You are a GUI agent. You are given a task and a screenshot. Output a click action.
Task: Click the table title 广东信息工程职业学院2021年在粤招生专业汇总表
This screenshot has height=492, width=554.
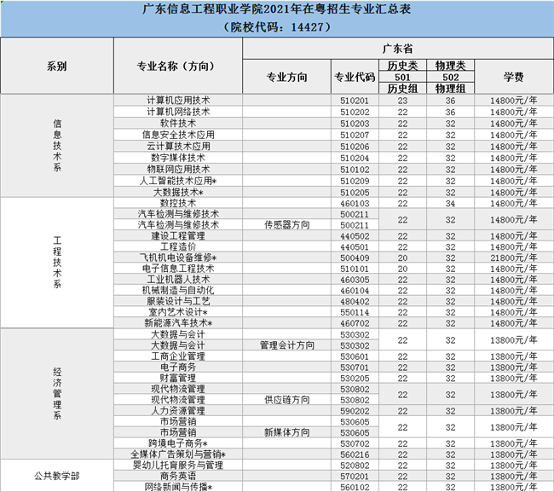(x=277, y=9)
